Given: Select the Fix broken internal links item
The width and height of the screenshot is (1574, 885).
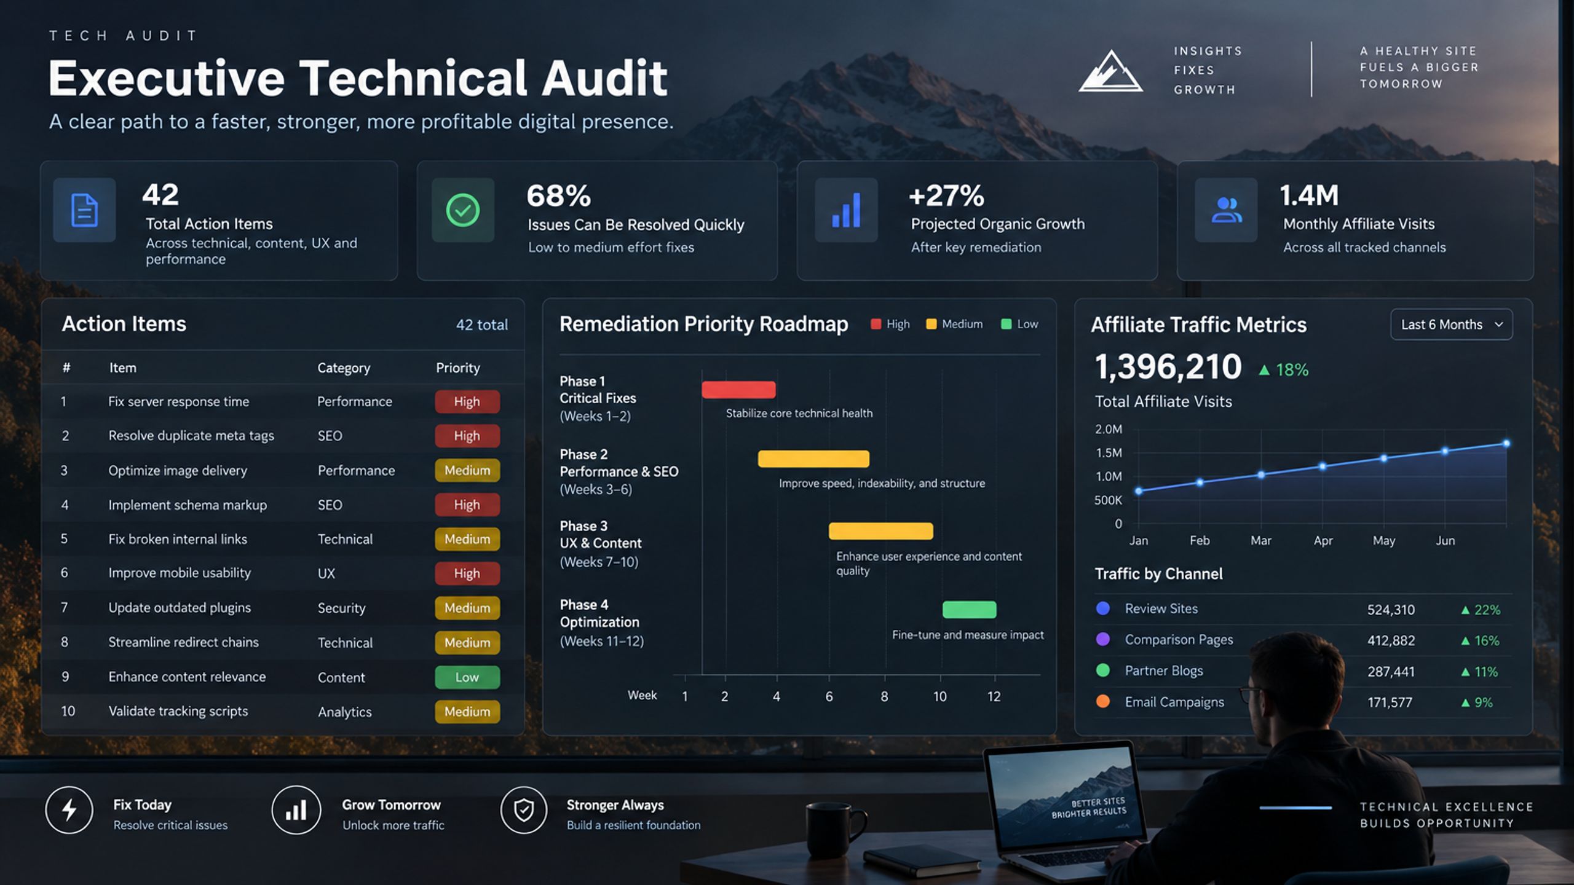Looking at the screenshot, I should pyautogui.click(x=178, y=539).
